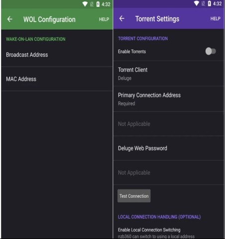Tap the battery icon in green status bar
Image resolution: width=225 pixels, height=239 pixels.
click(98, 4)
